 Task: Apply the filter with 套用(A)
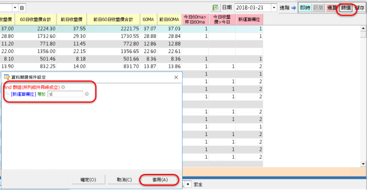click(x=160, y=180)
